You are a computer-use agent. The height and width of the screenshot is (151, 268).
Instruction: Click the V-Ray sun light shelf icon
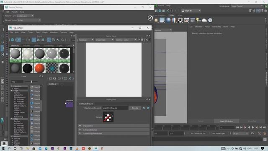(x=156, y=20)
